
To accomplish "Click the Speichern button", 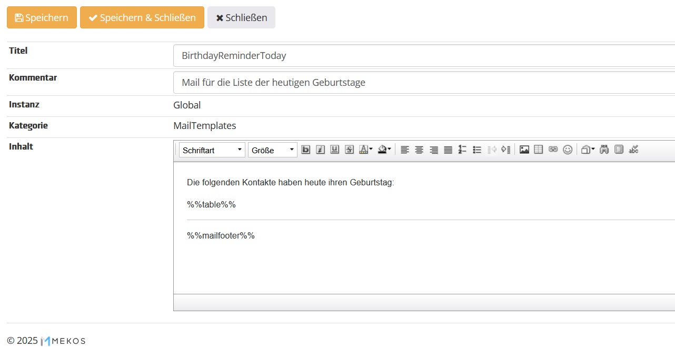I will point(42,17).
